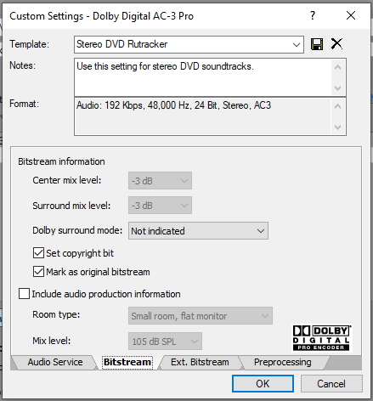Open Center mix level dropdown

pyautogui.click(x=160, y=180)
